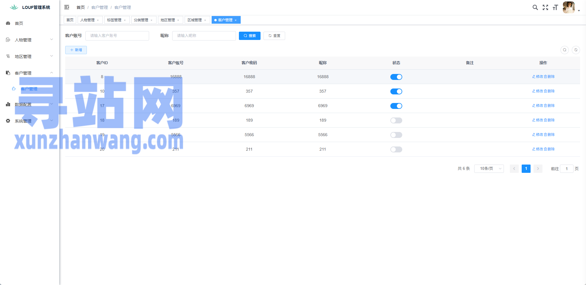586x285 pixels.
Task: Toggle fullscreen mode icon
Action: coord(545,7)
